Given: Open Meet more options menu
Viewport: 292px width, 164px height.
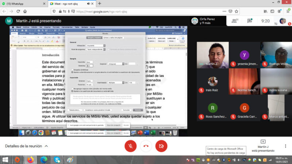Looking at the screenshot, I should 285,146.
